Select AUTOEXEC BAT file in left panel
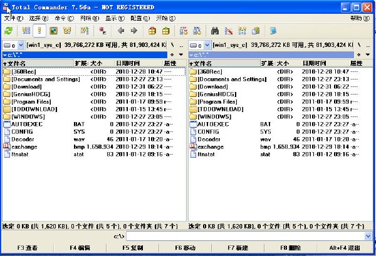 coord(94,125)
